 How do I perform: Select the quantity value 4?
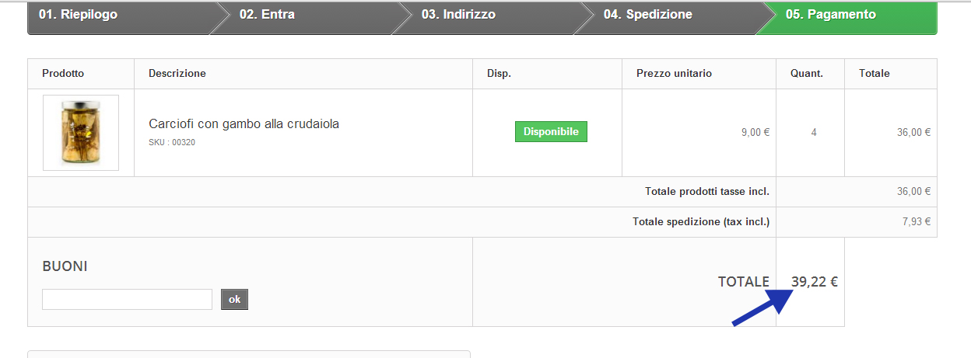pyautogui.click(x=814, y=133)
